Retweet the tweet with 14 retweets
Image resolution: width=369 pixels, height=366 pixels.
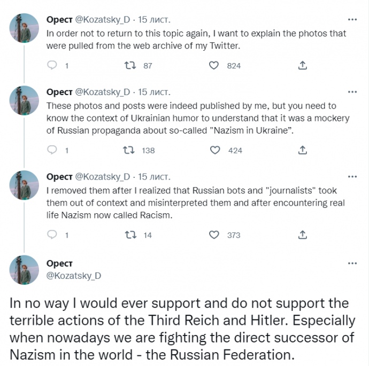129,235
